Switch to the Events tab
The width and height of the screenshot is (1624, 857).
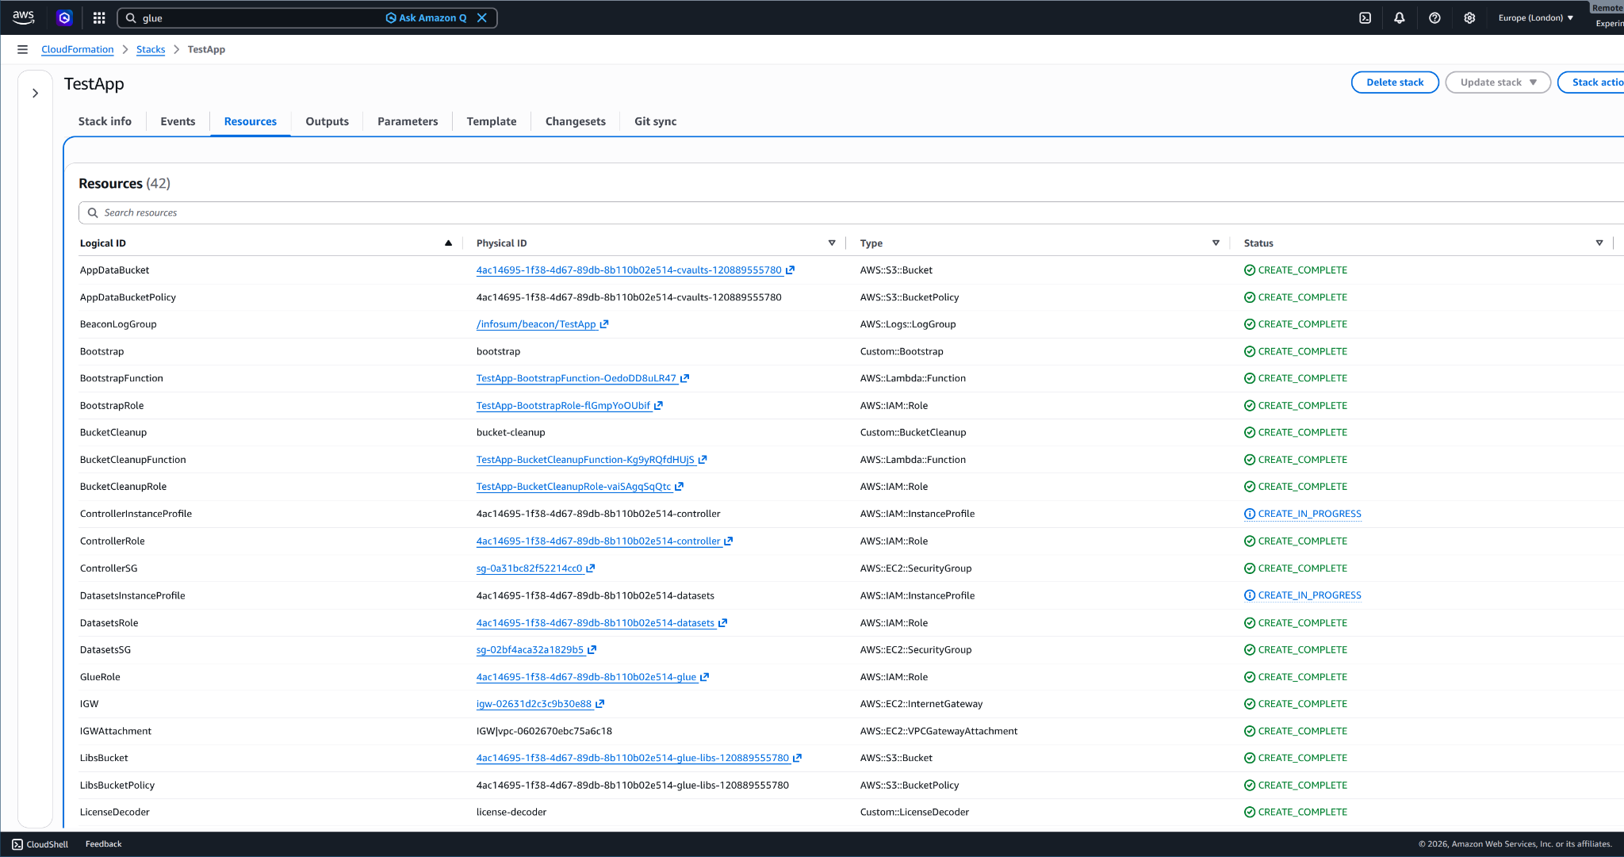(x=178, y=121)
